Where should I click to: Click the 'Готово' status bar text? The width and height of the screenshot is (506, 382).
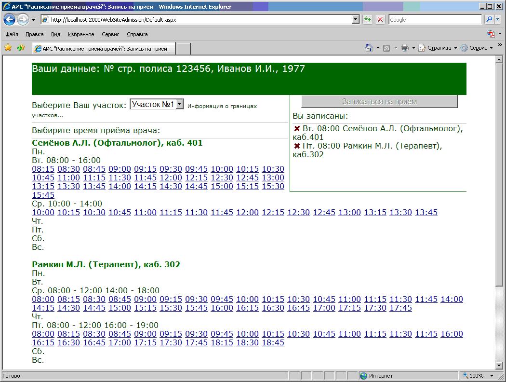coord(11,376)
